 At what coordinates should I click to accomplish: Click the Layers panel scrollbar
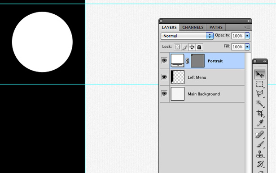pyautogui.click(x=248, y=112)
